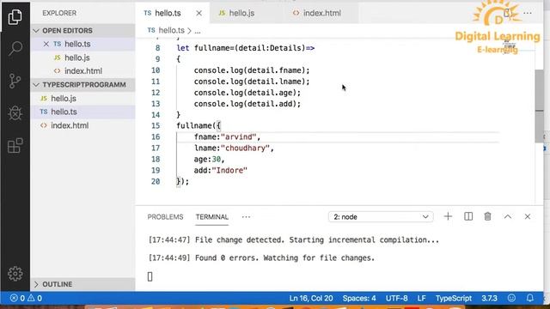The width and height of the screenshot is (550, 309).
Task: Open the Source Control view
Action: pyautogui.click(x=15, y=81)
